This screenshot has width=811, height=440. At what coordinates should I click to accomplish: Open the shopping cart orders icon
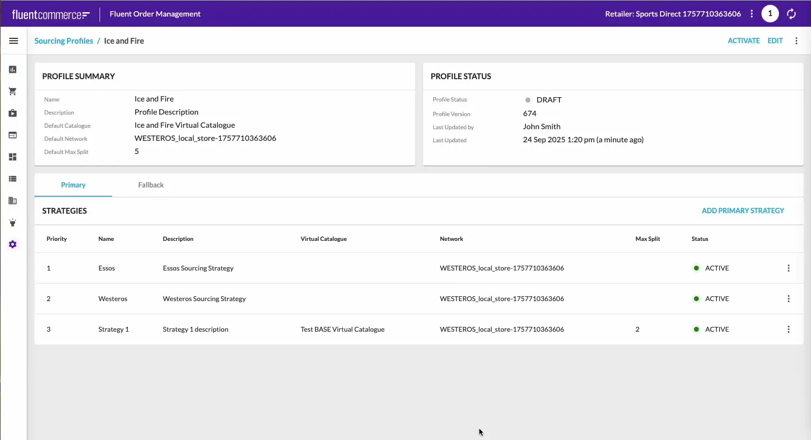pyautogui.click(x=13, y=91)
